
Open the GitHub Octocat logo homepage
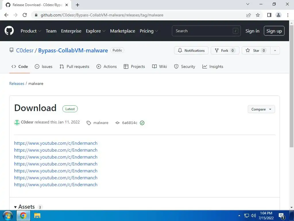9,31
